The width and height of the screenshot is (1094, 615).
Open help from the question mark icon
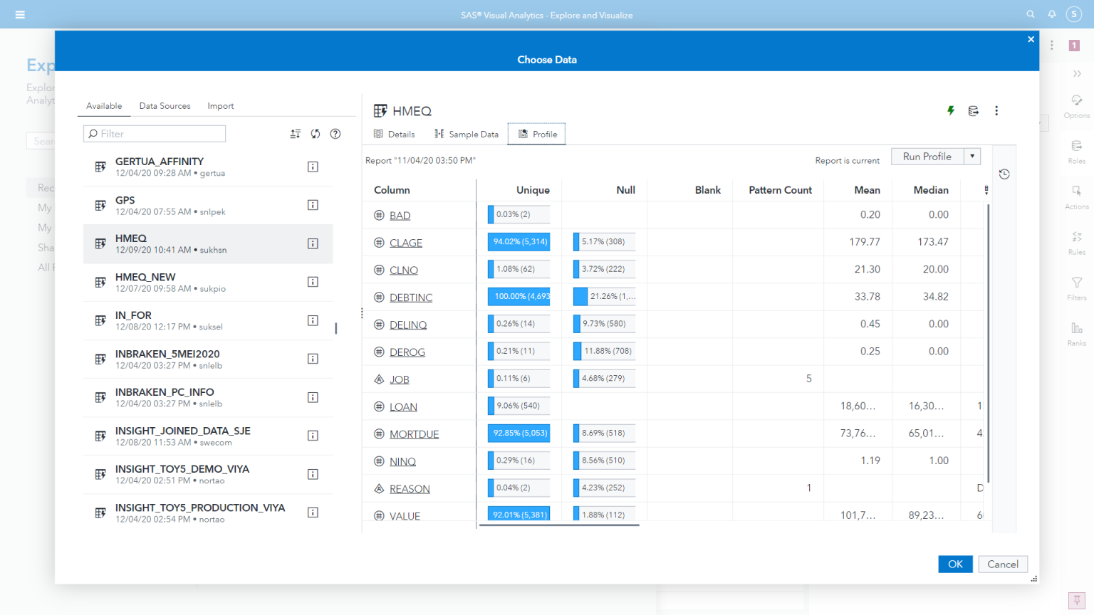coord(335,133)
